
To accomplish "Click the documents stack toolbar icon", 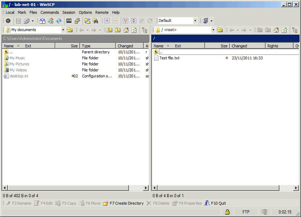I will click(x=27, y=21).
